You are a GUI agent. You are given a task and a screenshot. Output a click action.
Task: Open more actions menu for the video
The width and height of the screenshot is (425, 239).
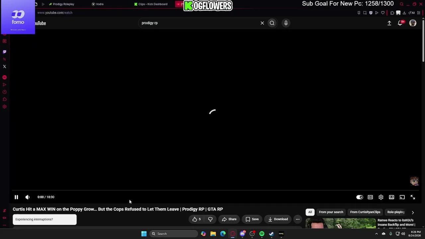point(297,219)
